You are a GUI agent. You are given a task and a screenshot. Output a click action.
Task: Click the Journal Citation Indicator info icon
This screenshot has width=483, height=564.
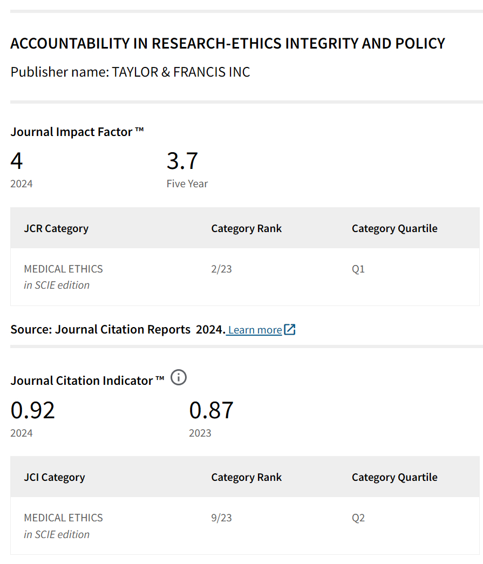[179, 378]
